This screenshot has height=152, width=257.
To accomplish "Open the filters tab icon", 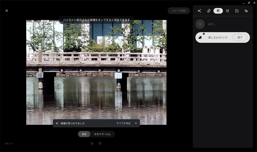I will point(237,11).
